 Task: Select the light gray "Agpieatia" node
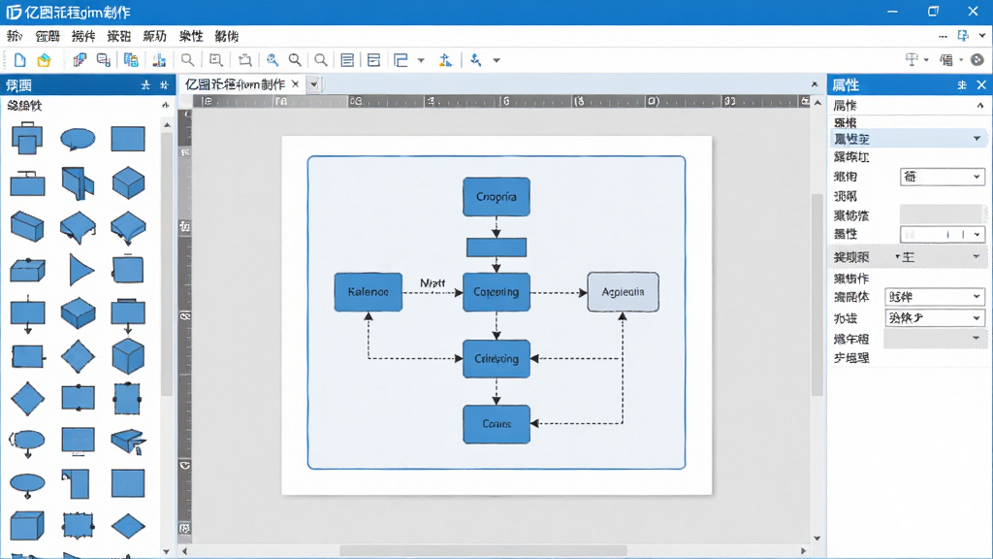(624, 291)
